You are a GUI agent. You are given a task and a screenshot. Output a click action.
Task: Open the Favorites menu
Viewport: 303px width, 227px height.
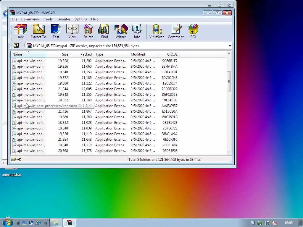click(x=63, y=19)
